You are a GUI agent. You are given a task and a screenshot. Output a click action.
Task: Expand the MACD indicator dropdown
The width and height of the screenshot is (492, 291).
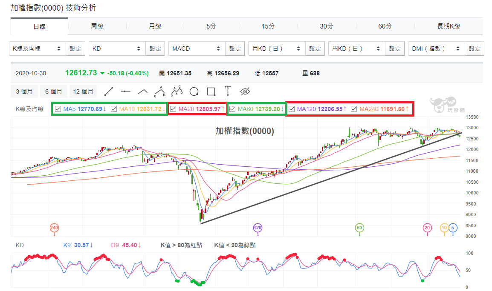coord(197,48)
